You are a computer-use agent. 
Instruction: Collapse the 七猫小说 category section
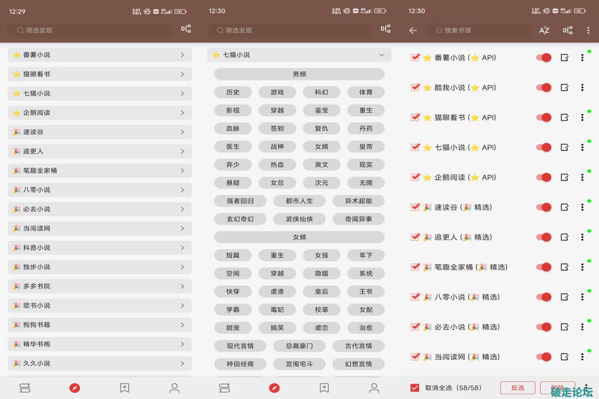click(x=382, y=55)
